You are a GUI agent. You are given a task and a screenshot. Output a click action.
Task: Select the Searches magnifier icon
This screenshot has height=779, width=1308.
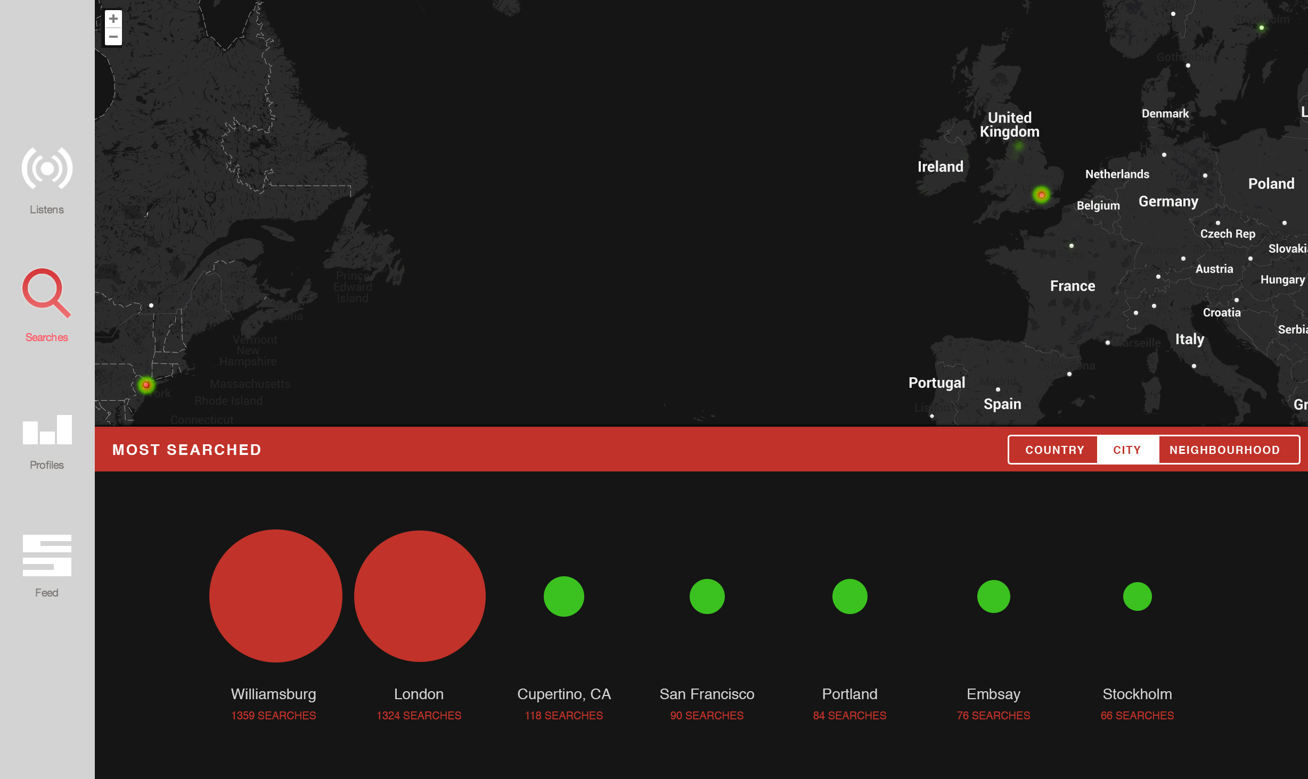[46, 293]
